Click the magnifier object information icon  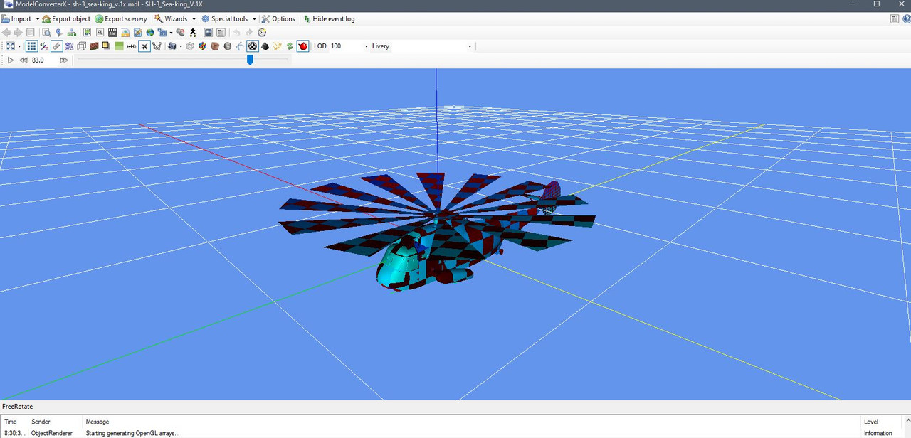tap(46, 32)
